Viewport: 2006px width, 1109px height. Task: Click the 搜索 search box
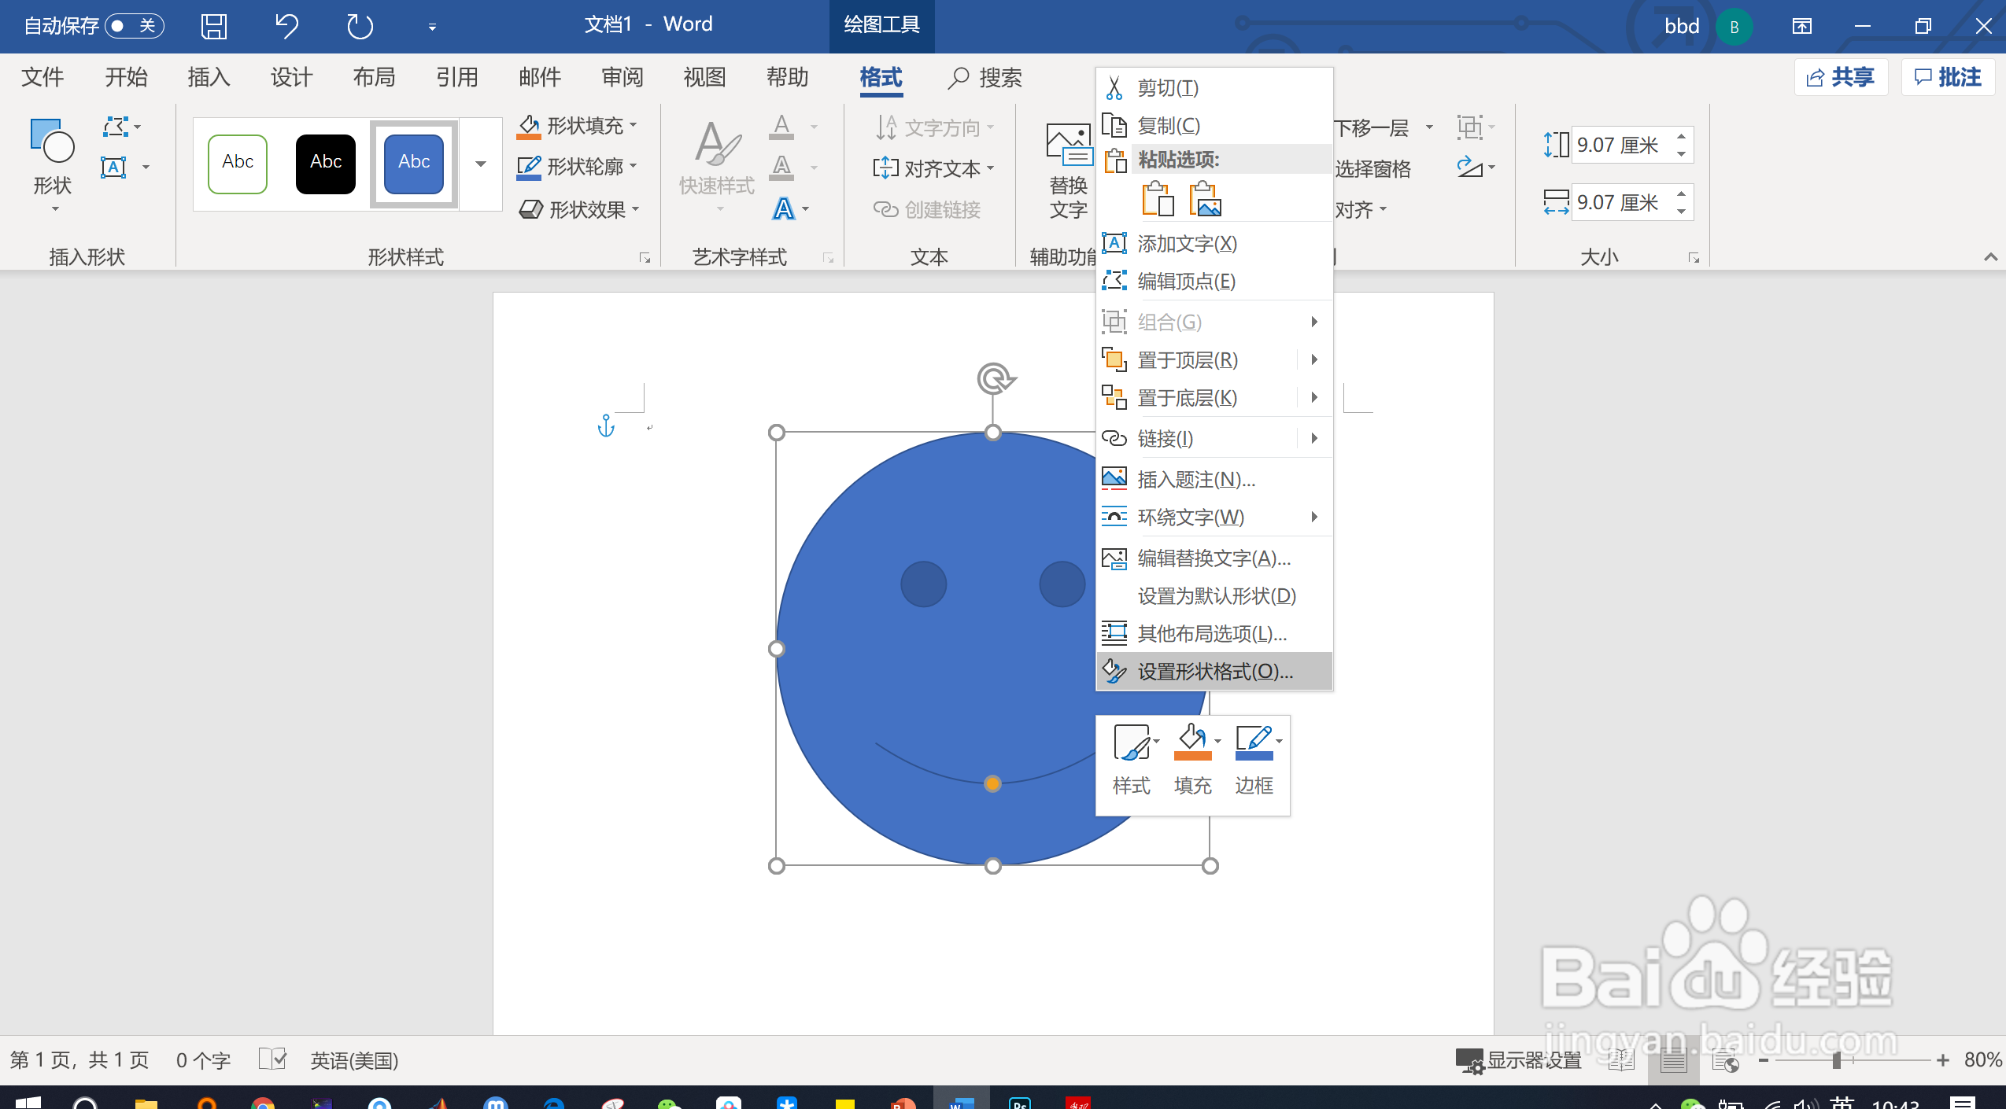pos(985,77)
